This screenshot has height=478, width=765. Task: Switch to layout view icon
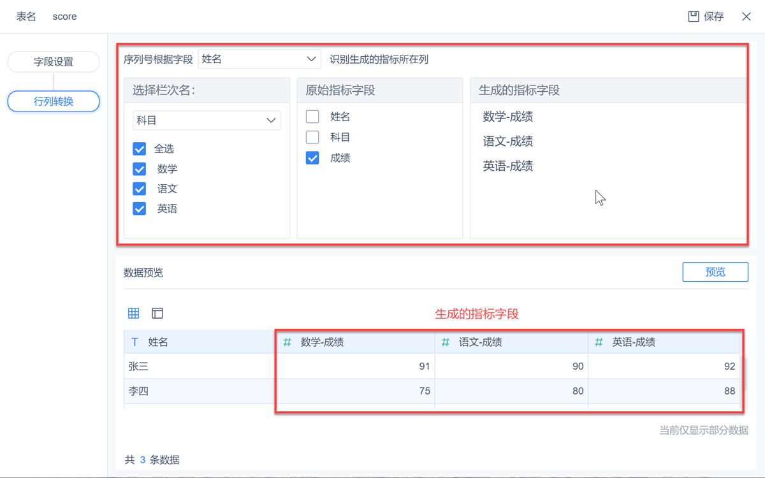157,313
